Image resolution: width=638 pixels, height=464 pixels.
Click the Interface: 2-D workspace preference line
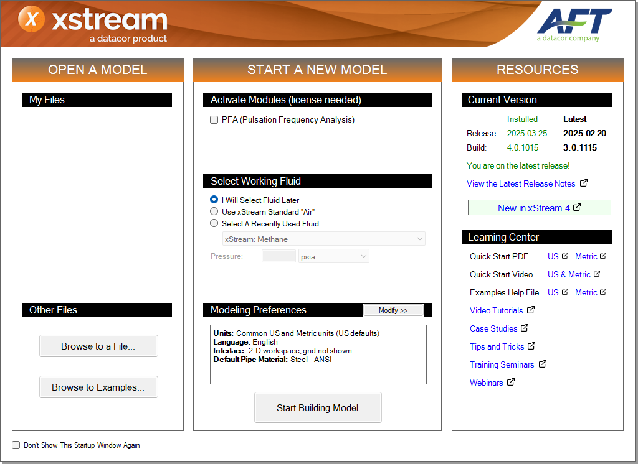coord(282,351)
